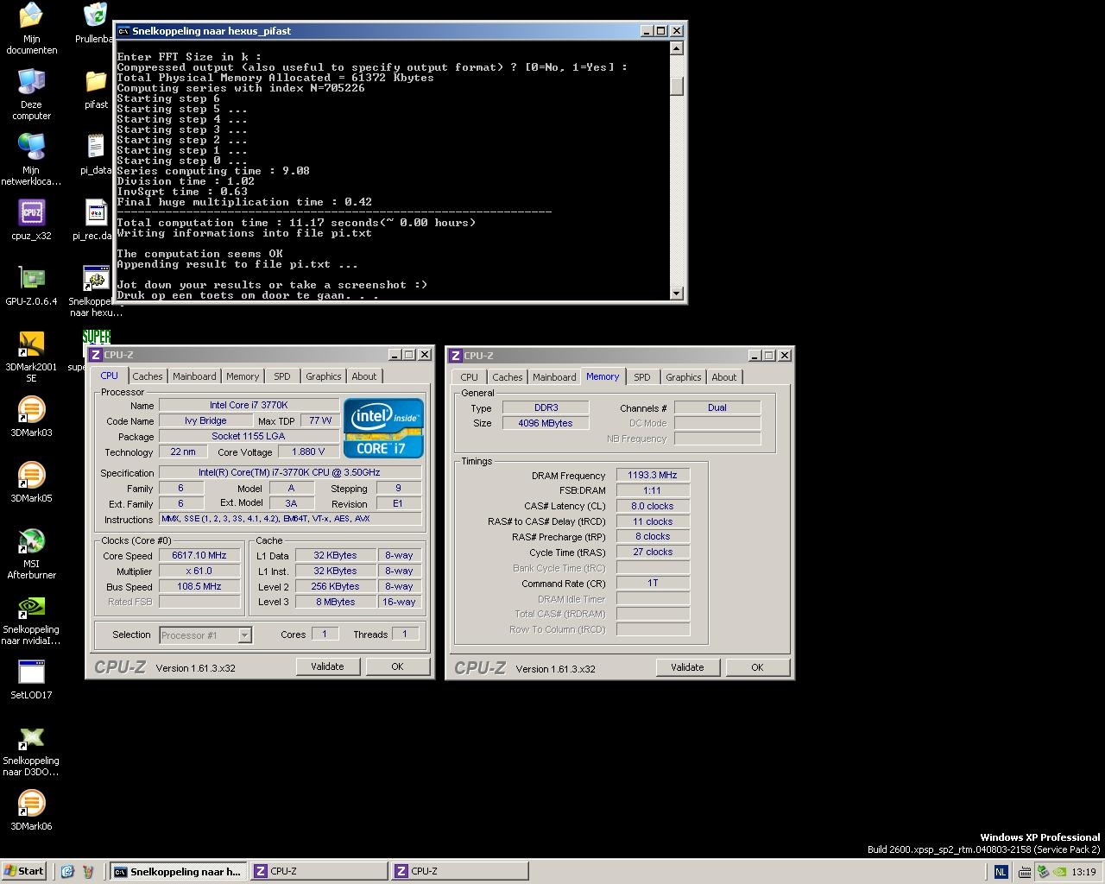
Task: Open the SPD tab in the right CPU-Z window
Action: pyautogui.click(x=641, y=377)
